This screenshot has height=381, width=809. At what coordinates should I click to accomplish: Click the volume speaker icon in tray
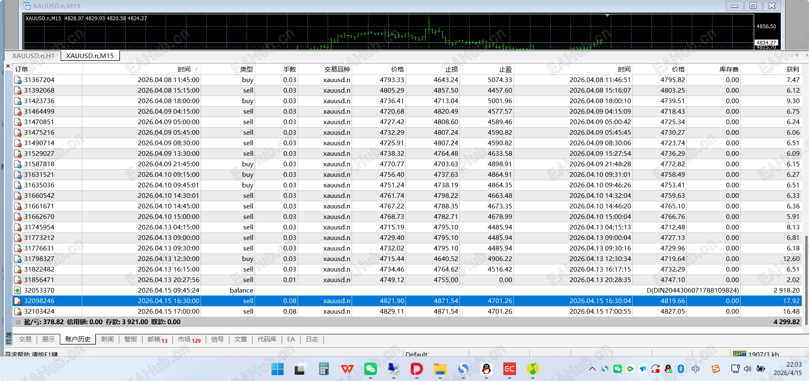click(747, 369)
